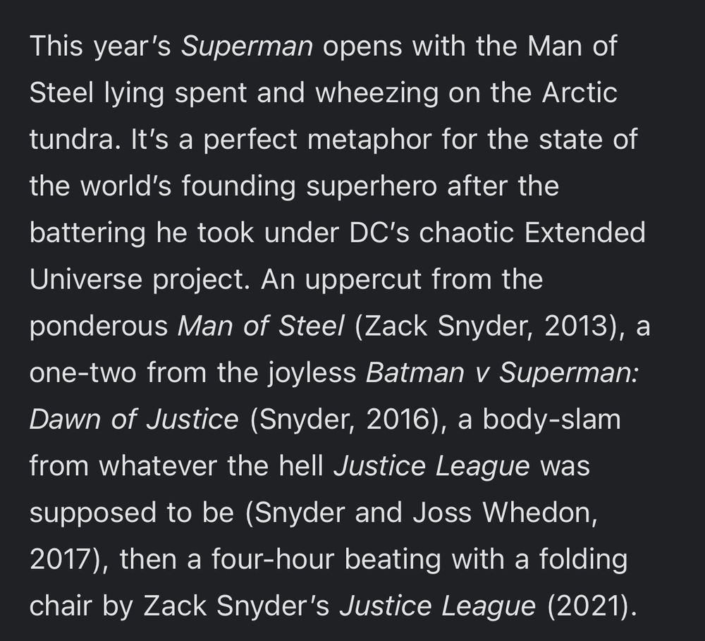705x641 pixels.
Task: Click the word superhero
Action: pyautogui.click(x=372, y=187)
